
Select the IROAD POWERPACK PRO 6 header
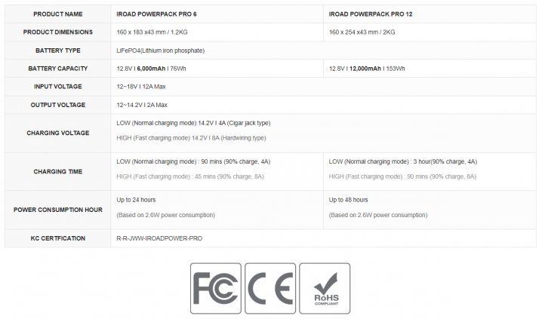[156, 14]
